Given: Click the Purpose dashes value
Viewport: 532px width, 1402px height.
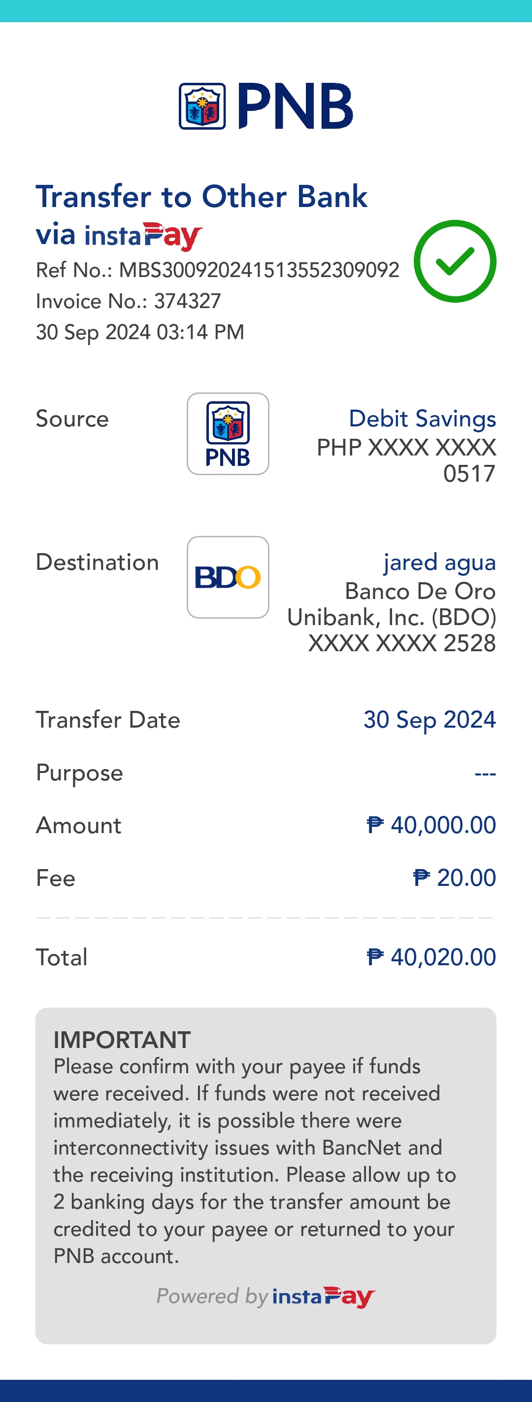Looking at the screenshot, I should tap(485, 773).
